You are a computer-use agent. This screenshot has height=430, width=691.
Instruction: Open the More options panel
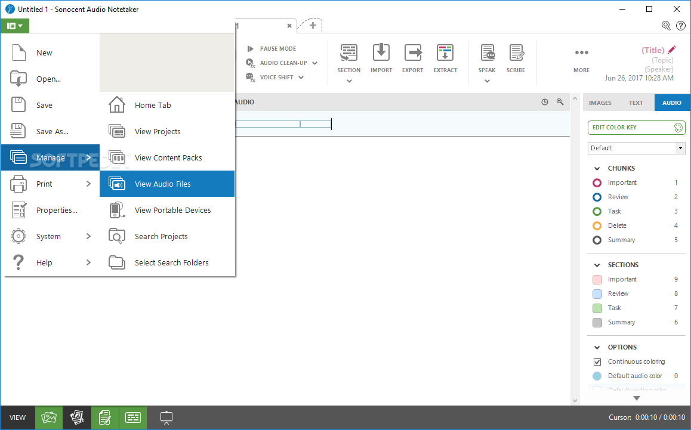point(581,58)
